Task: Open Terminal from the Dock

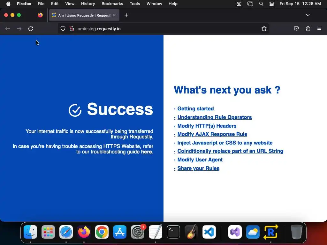Action: tap(173, 232)
